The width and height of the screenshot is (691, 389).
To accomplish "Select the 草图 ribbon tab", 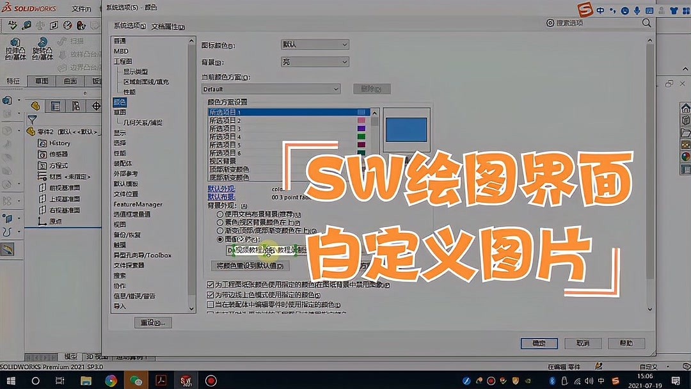I will [43, 81].
